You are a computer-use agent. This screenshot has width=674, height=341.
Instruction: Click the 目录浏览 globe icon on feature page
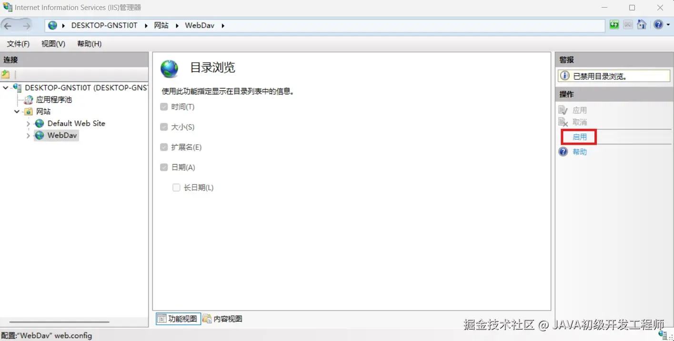(x=169, y=68)
